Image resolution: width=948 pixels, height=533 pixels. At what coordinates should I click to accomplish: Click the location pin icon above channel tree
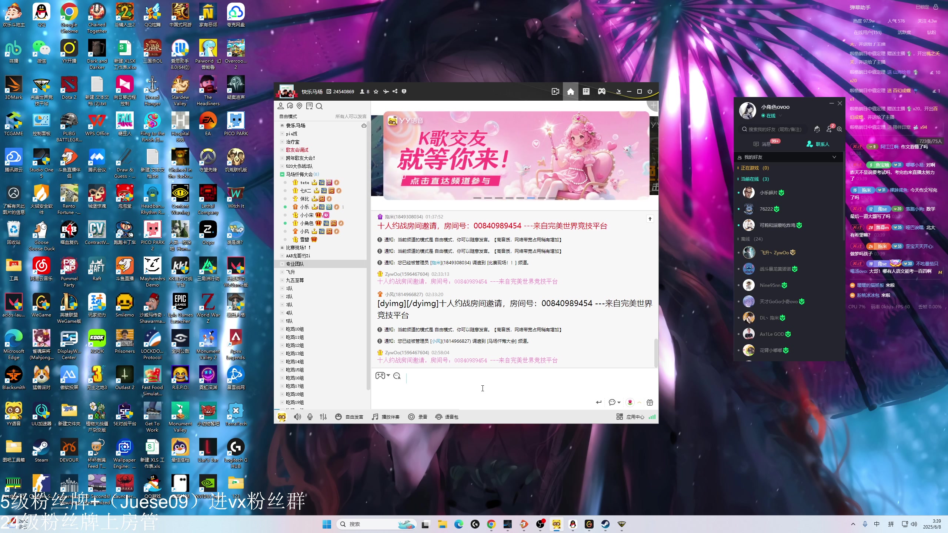click(300, 106)
